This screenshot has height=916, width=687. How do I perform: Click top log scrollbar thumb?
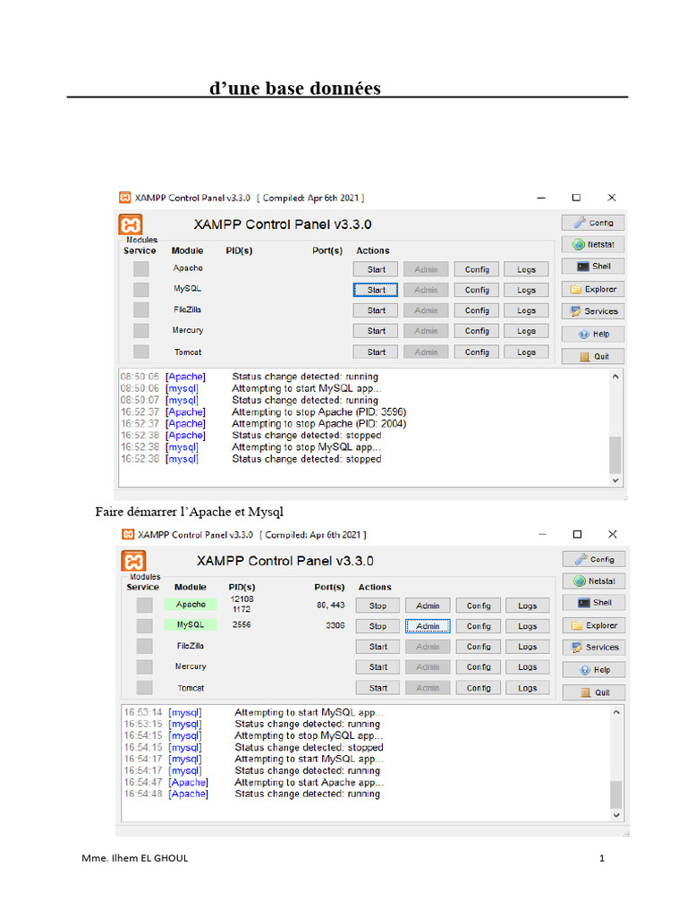pos(615,454)
